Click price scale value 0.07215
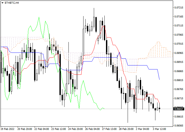 179,8
